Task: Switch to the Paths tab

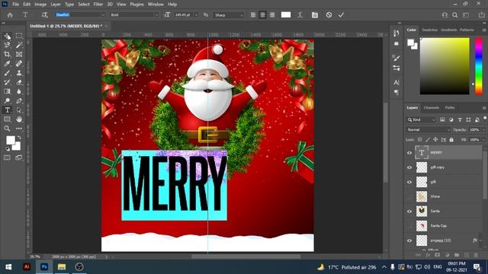Action: click(449, 107)
